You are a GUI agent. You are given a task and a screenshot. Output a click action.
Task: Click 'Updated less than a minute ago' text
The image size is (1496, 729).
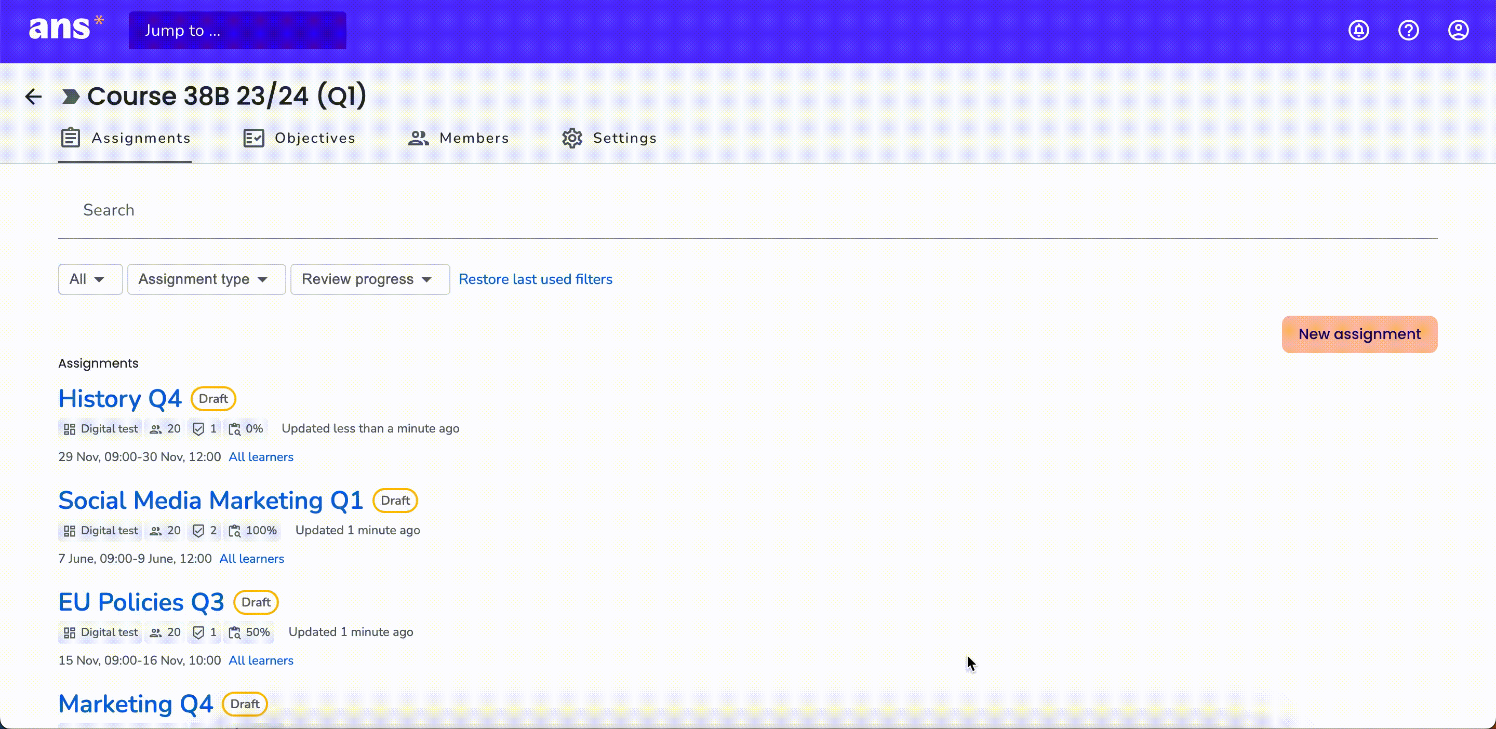tap(370, 428)
